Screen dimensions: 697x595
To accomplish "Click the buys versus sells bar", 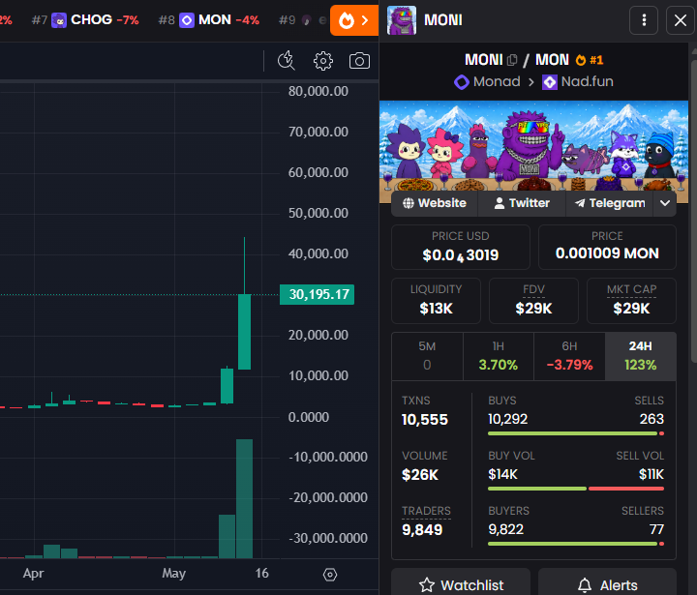I will 576,433.
